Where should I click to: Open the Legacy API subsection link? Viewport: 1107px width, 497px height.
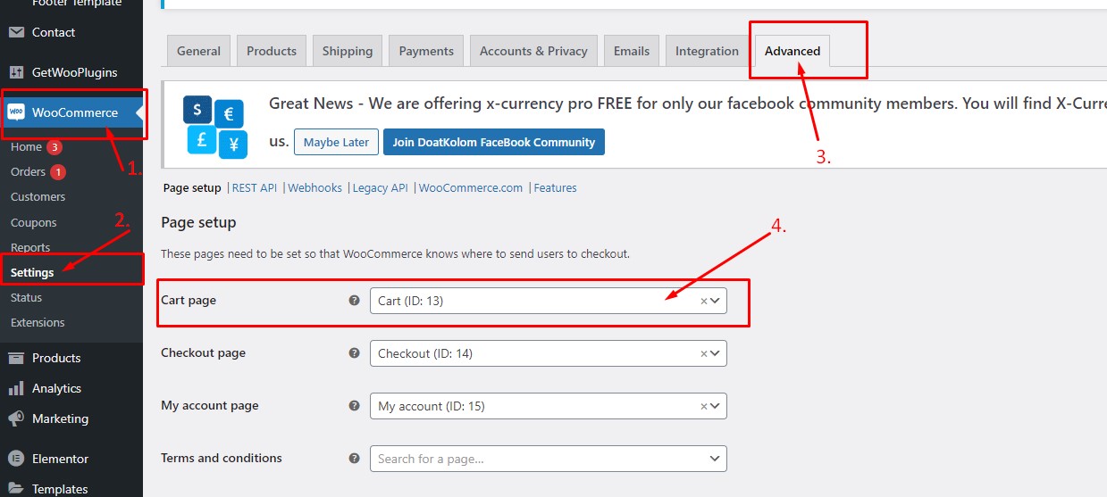coord(380,188)
